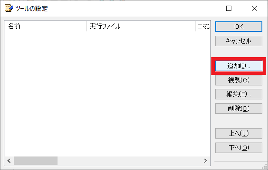
Task: Click the 複製(C) button
Action: pyautogui.click(x=239, y=80)
